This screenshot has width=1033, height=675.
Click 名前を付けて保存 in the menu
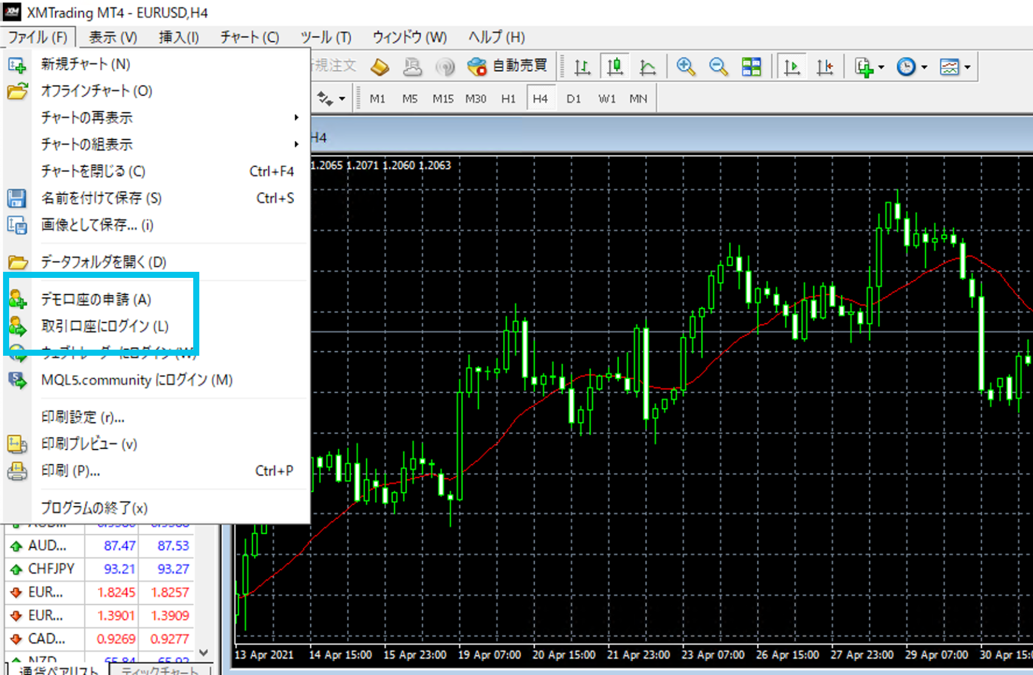coord(101,198)
